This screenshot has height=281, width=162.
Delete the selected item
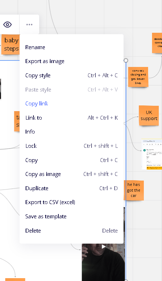click(x=71, y=231)
